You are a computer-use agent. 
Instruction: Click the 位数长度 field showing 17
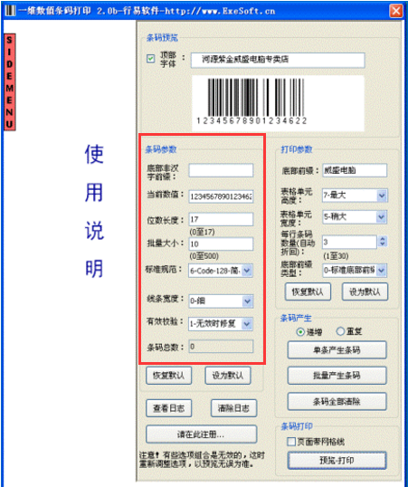point(221,219)
